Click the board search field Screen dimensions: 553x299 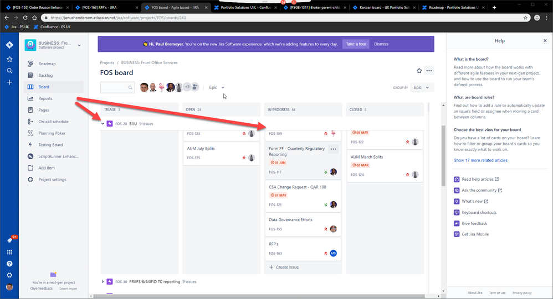coord(117,87)
